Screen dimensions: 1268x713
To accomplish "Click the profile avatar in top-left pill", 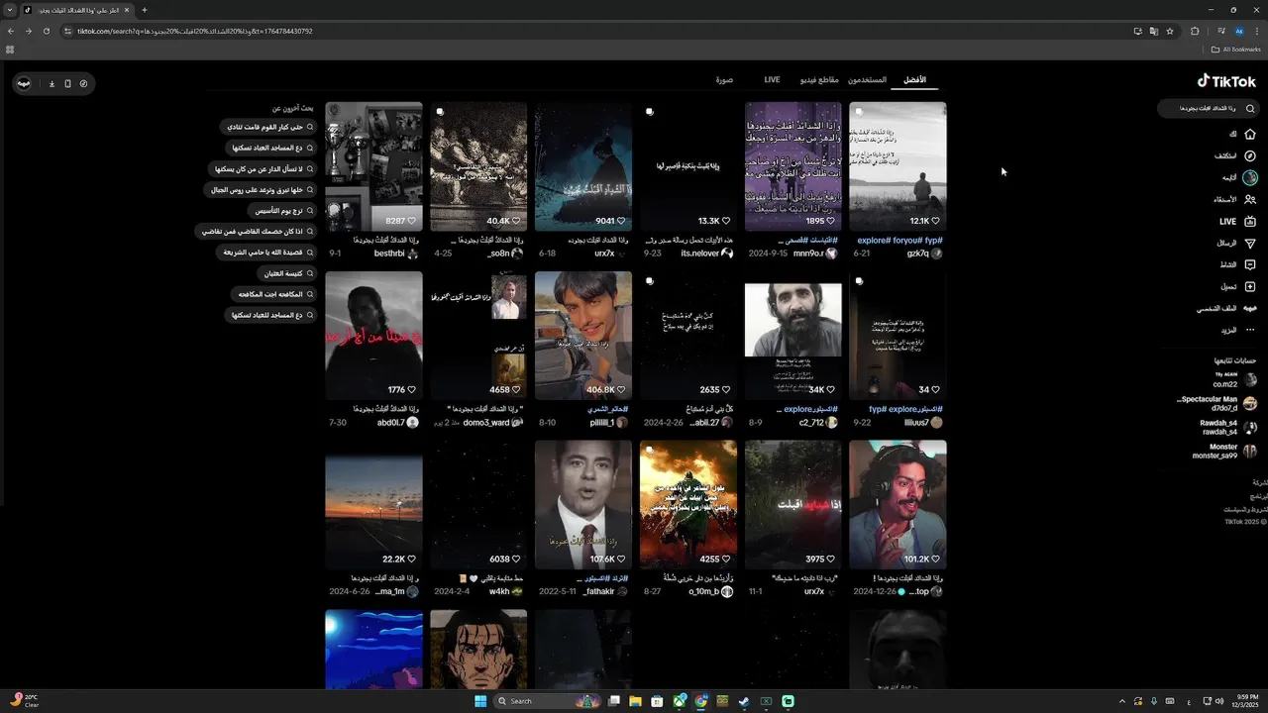I will 24,83.
